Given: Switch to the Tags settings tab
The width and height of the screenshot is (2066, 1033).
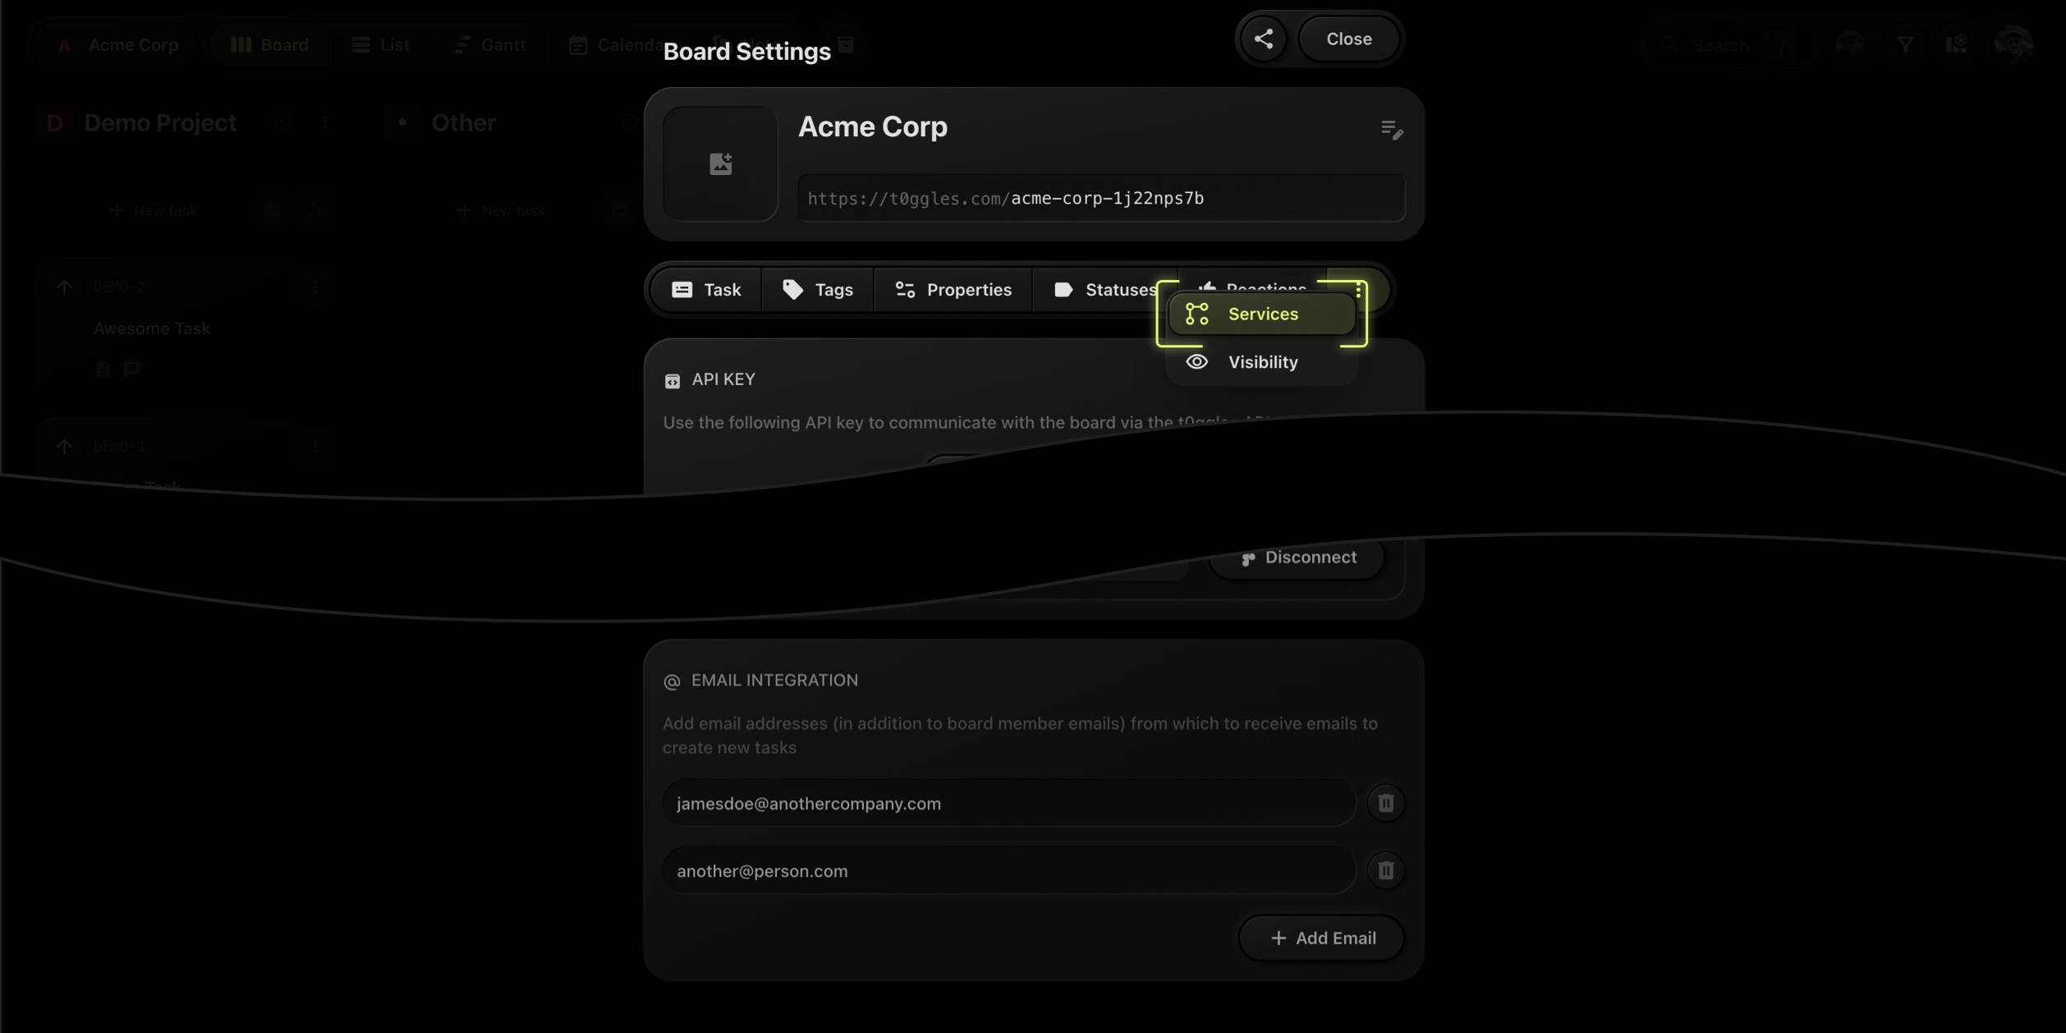Looking at the screenshot, I should pyautogui.click(x=817, y=290).
